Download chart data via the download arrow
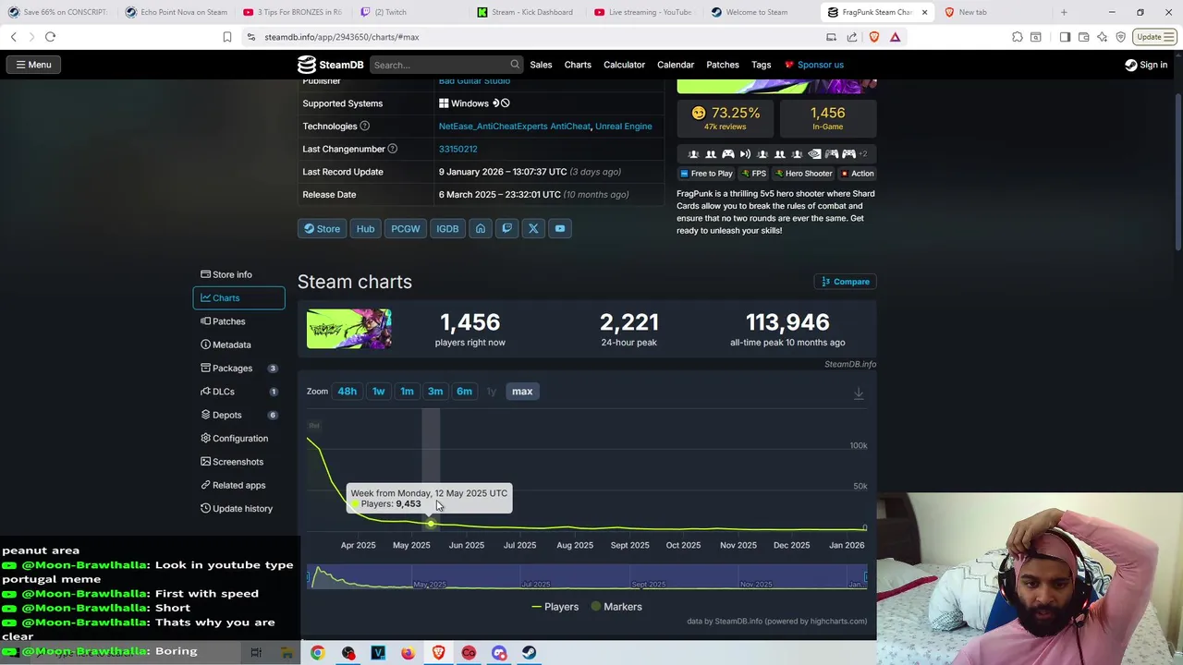Screen dimensions: 1183x665 [859, 393]
